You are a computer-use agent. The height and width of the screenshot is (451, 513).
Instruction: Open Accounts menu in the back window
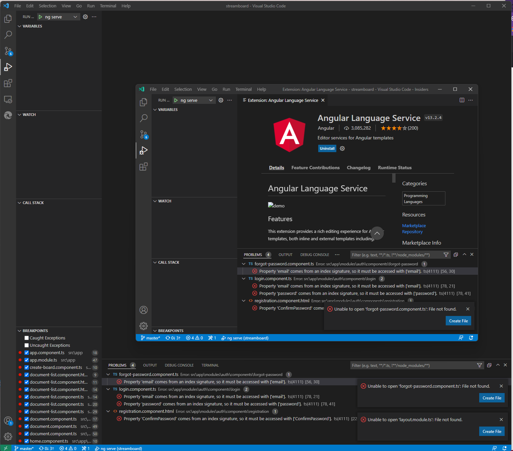8,421
